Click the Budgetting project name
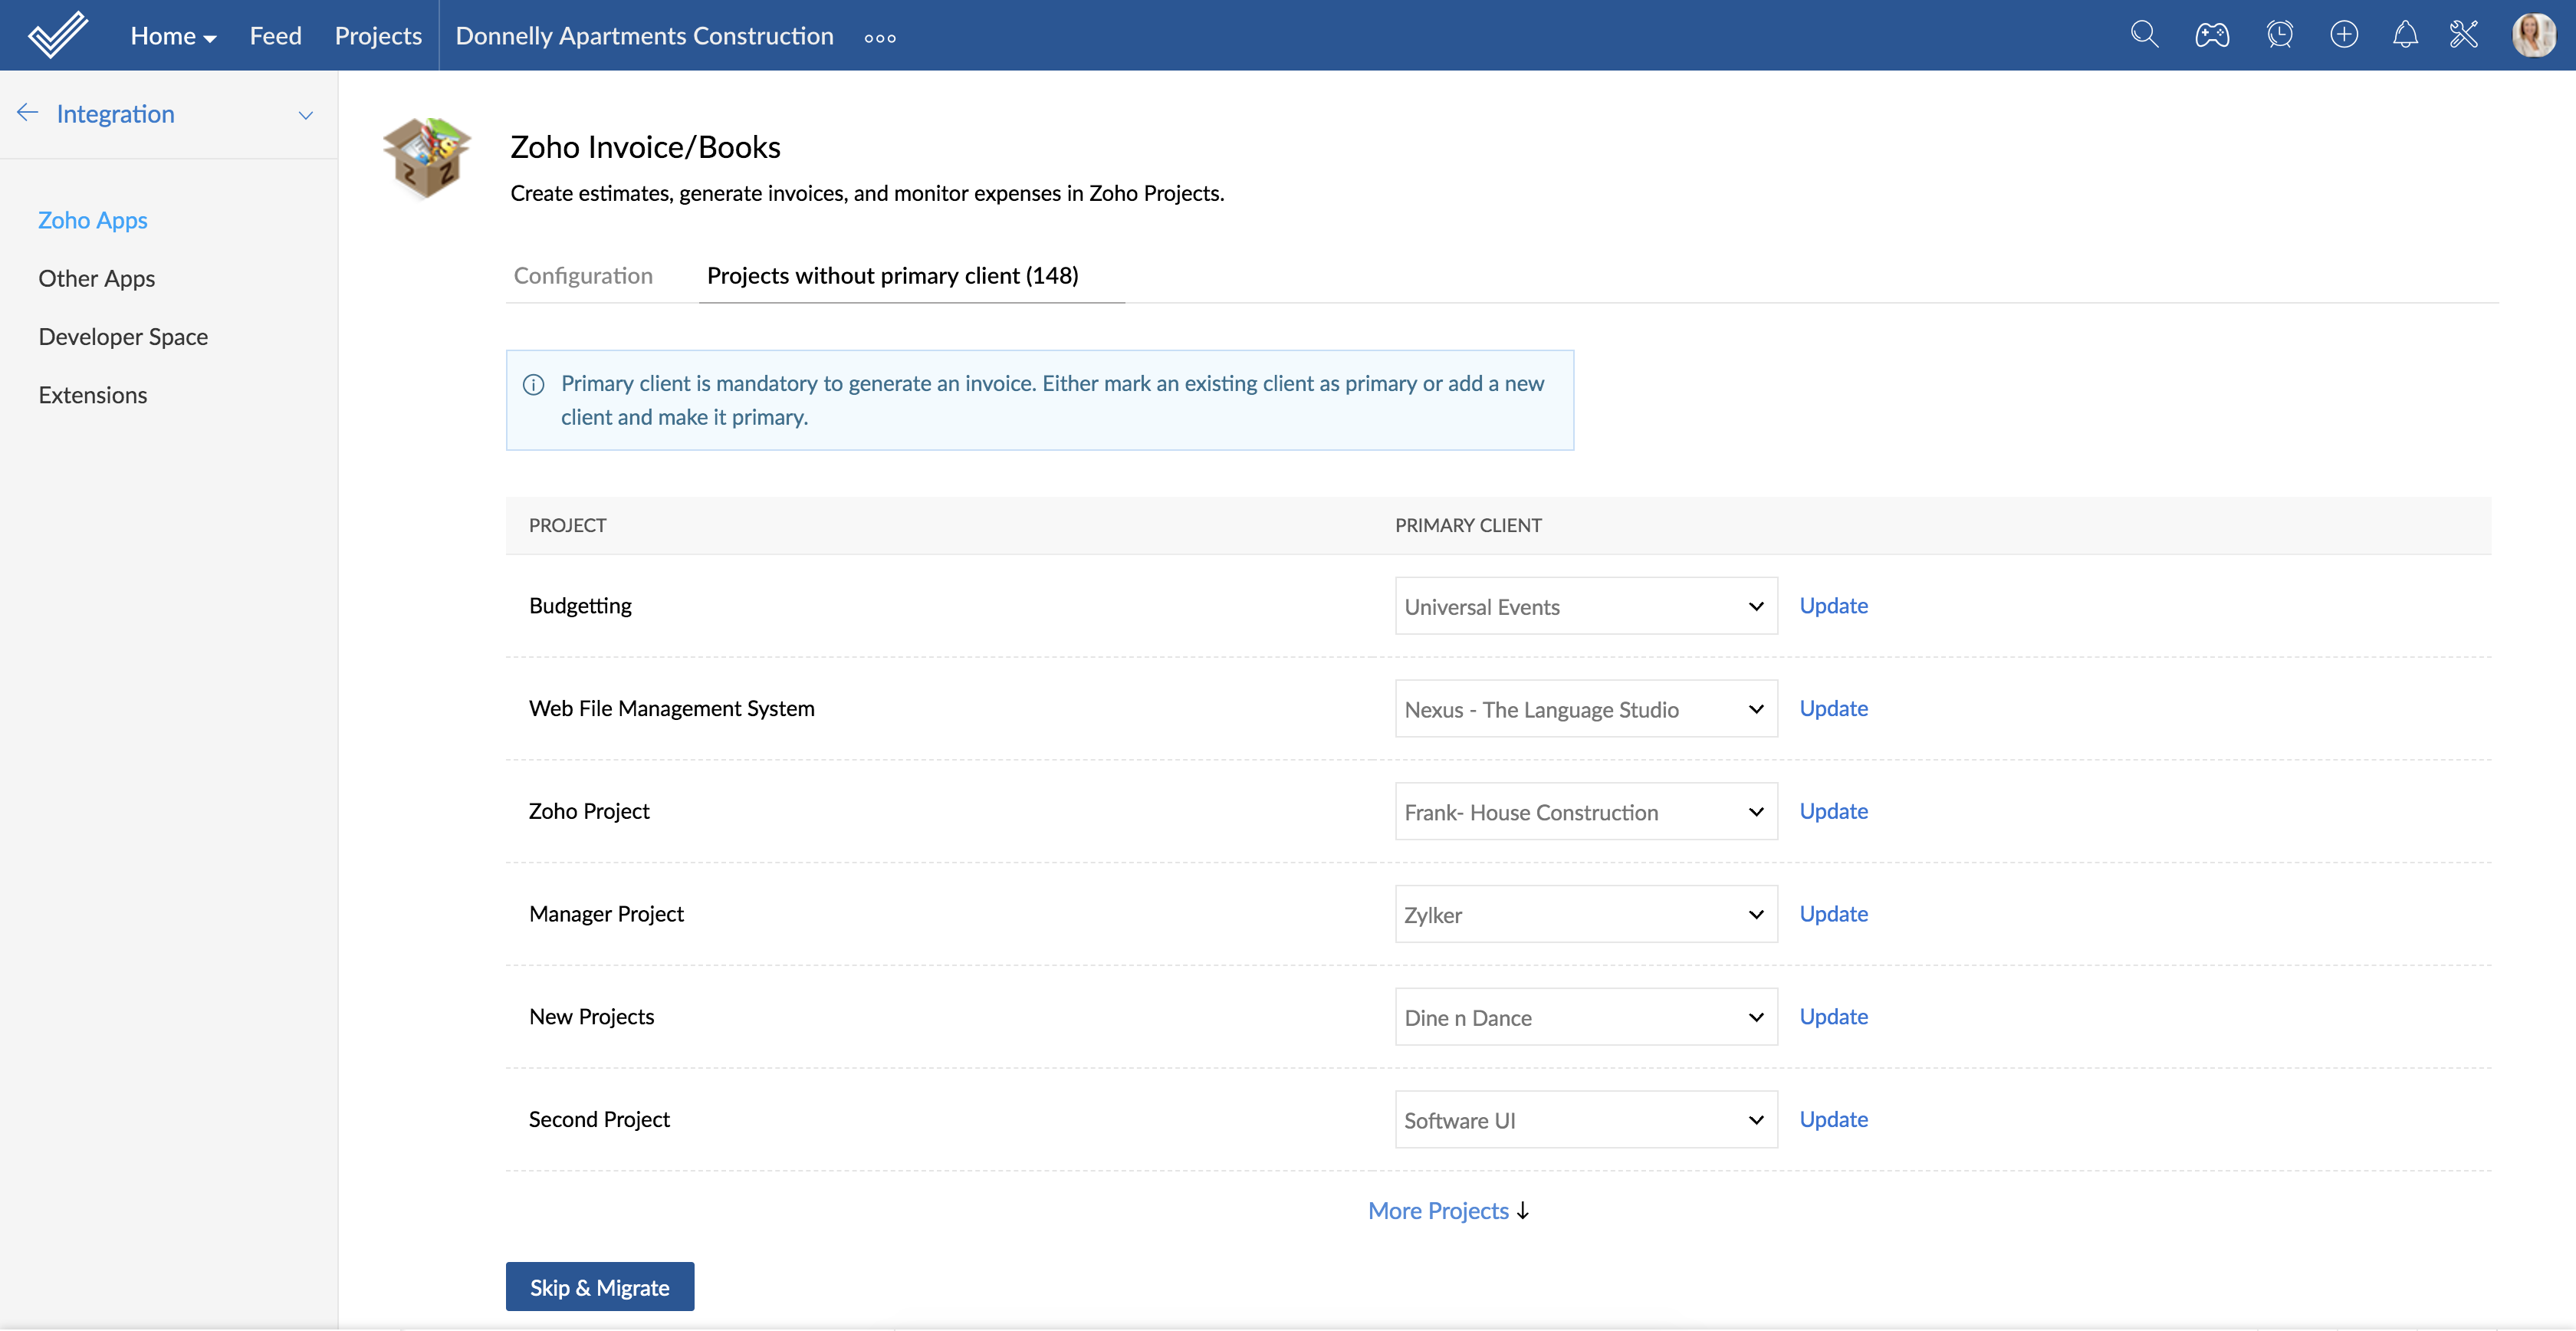 [x=580, y=605]
